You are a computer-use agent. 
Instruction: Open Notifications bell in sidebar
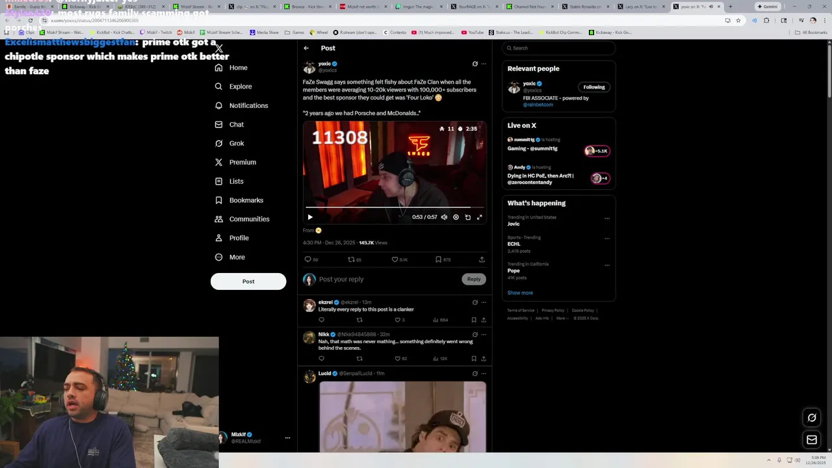(219, 105)
